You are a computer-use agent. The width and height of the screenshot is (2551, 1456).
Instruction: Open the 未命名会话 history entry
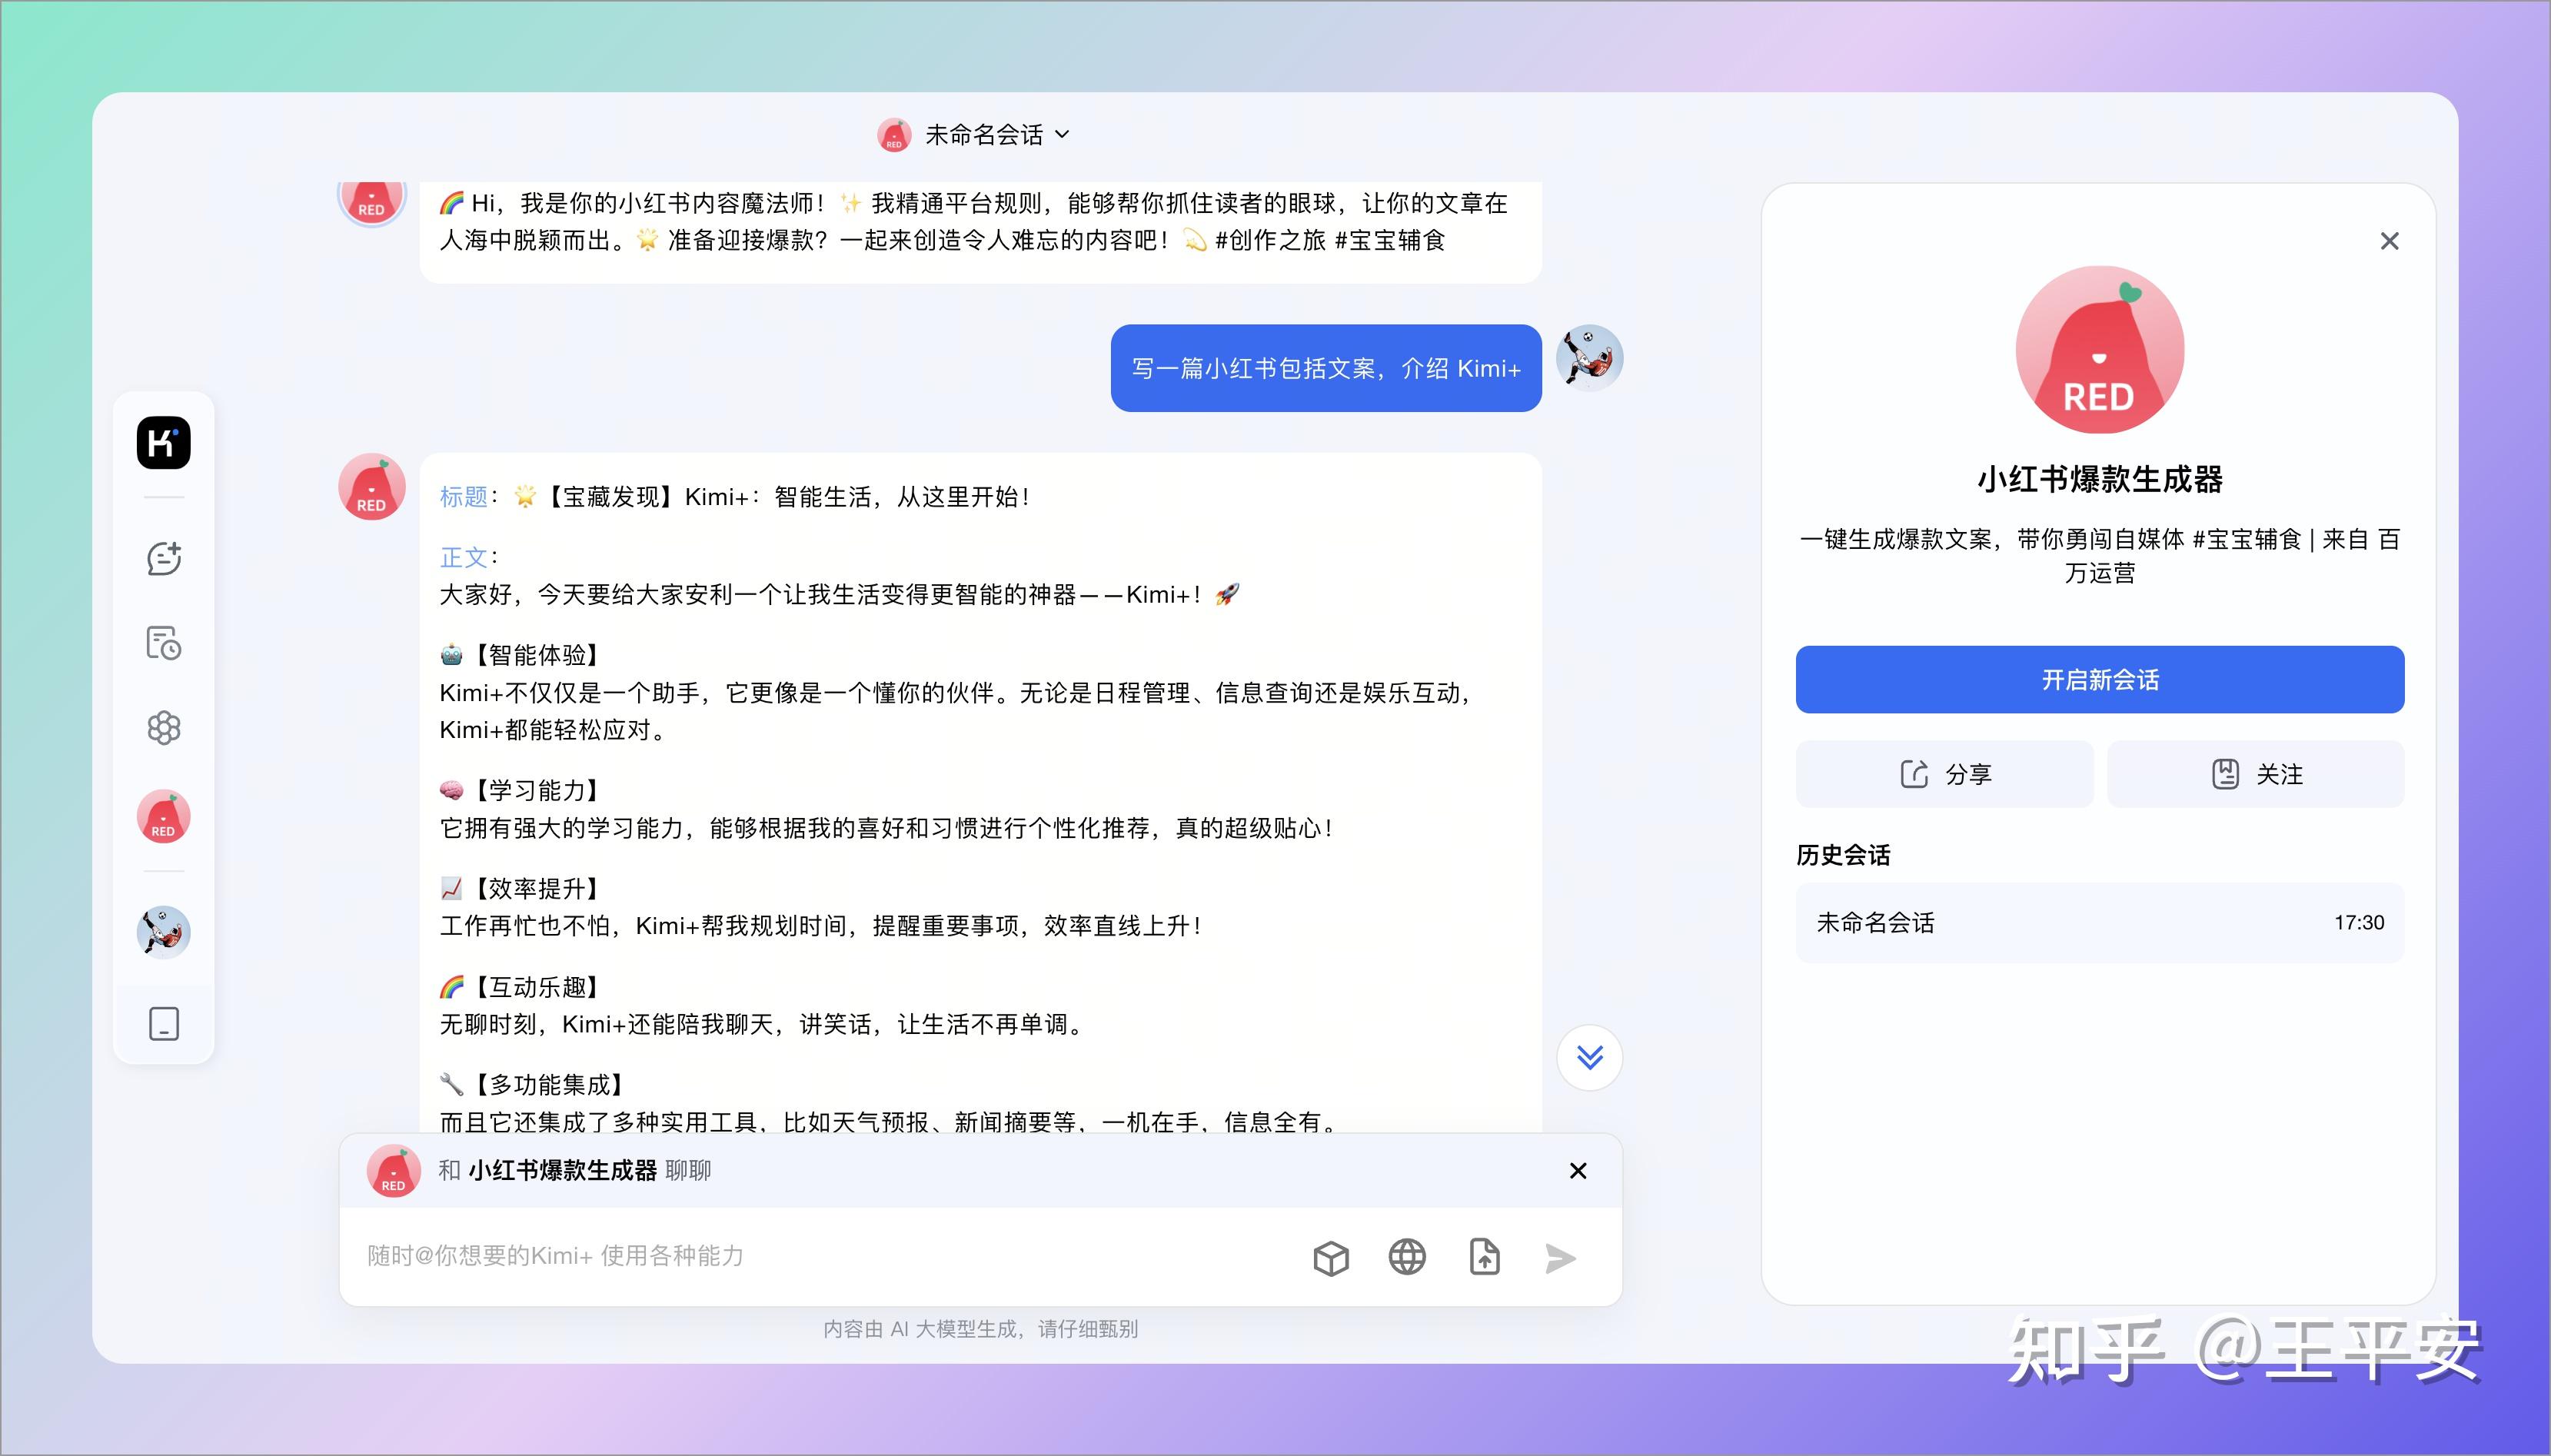pos(2098,922)
